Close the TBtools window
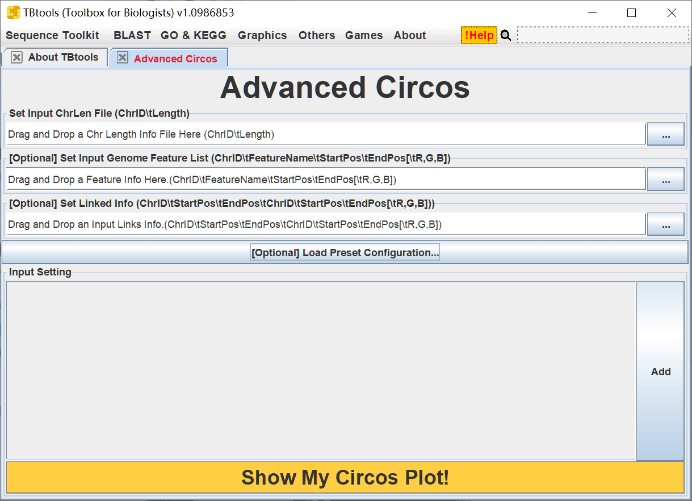This screenshot has width=692, height=501. coord(672,12)
